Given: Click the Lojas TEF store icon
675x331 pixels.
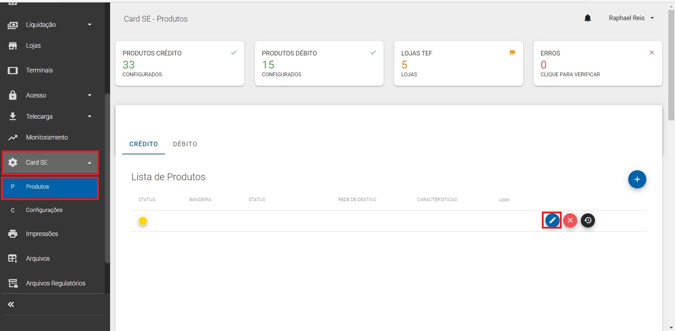Looking at the screenshot, I should click(x=512, y=53).
